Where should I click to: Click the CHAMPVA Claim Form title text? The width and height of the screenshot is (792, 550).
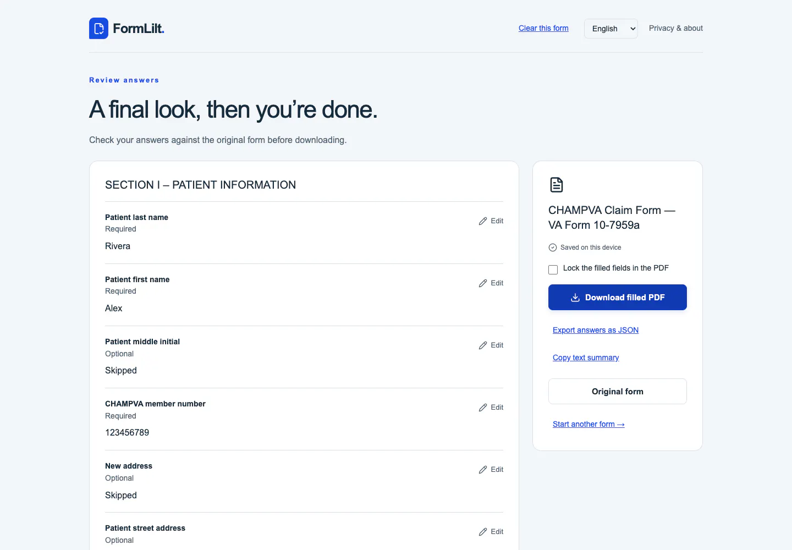[612, 218]
